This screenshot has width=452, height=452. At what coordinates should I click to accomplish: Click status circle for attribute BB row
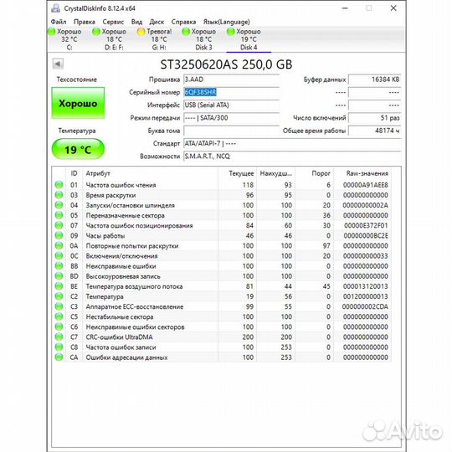tap(59, 266)
